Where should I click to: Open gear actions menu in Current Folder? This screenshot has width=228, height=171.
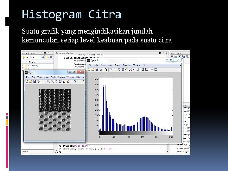click(x=51, y=57)
